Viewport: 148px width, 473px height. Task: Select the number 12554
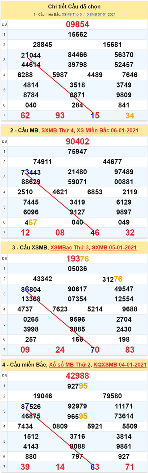pyautogui.click(x=124, y=299)
